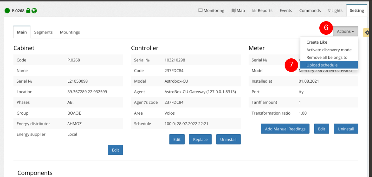Switch to the Lights tab
This screenshot has width=372, height=177.
pos(335,10)
